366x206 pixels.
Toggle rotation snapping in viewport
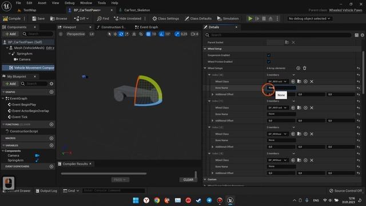tap(161, 34)
